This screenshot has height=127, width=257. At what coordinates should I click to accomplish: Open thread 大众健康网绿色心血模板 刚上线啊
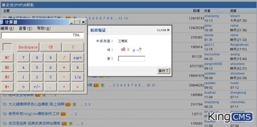point(36,104)
